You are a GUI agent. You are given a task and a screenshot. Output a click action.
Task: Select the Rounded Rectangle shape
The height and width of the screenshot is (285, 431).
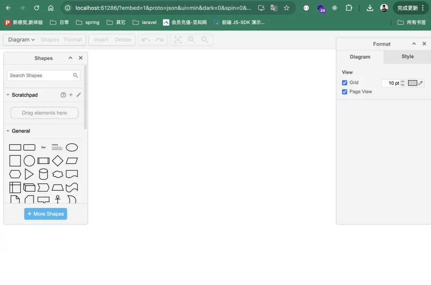(x=29, y=147)
